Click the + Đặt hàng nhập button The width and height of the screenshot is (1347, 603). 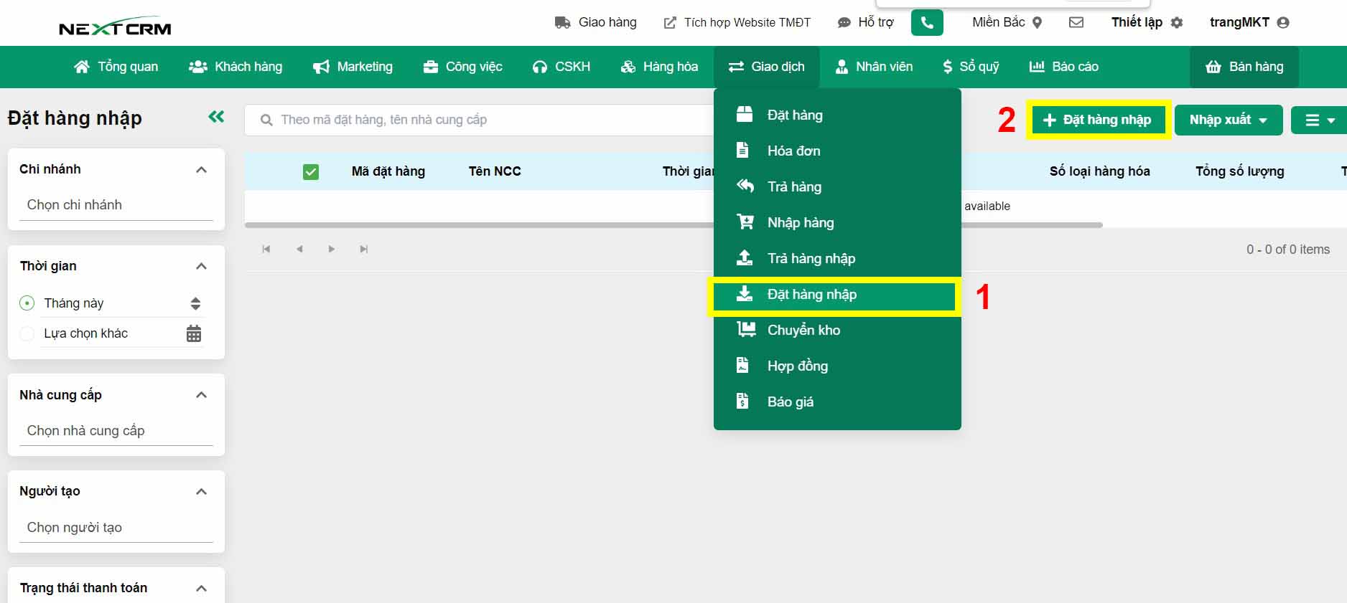(1098, 120)
